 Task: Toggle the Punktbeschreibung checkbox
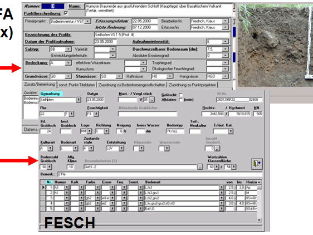66,13
